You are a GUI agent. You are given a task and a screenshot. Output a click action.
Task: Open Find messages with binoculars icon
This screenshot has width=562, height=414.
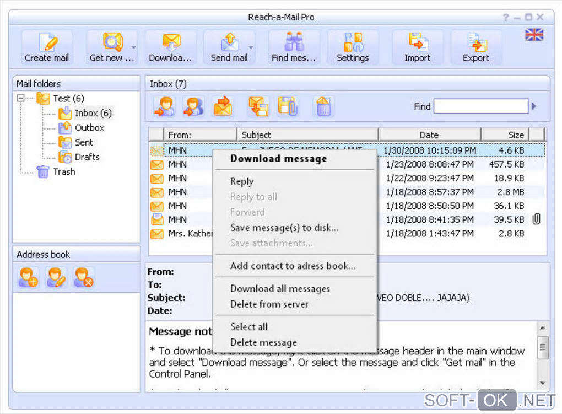coord(294,42)
